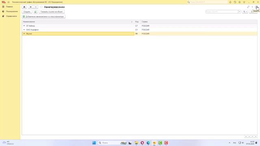Viewport: 260px width, 146px height.
Task: Open history via the clock icon
Action: [235, 2]
